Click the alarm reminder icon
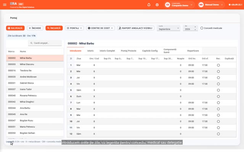 click(x=157, y=5)
